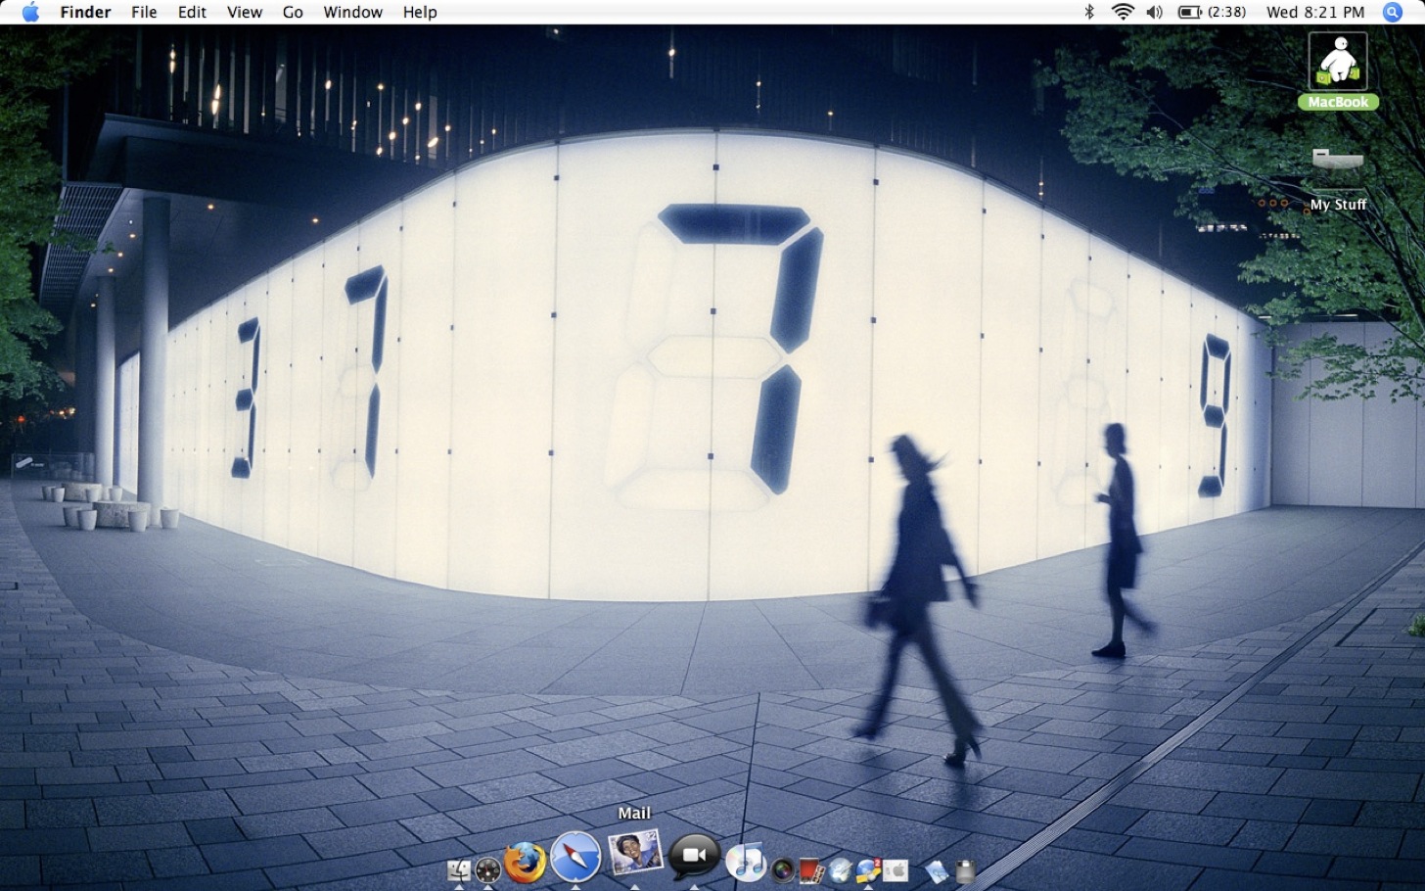Image resolution: width=1425 pixels, height=891 pixels.
Task: Open the Wi-Fi status menu
Action: click(x=1123, y=12)
